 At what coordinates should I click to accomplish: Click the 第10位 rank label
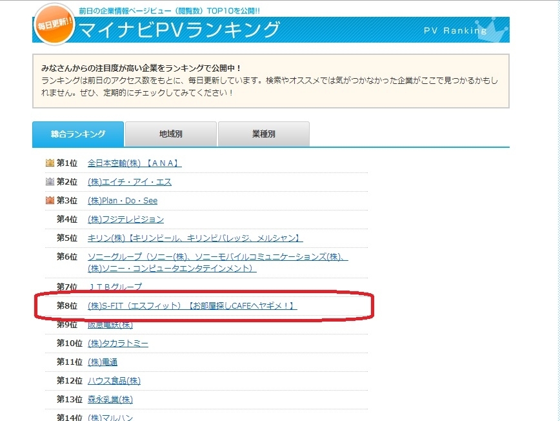[69, 344]
